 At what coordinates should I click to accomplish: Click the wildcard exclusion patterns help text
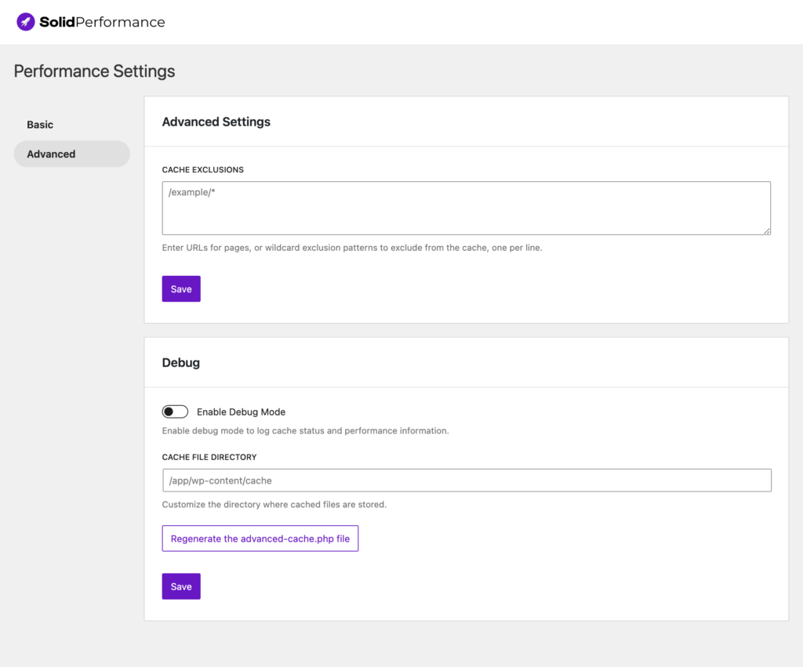coord(351,248)
